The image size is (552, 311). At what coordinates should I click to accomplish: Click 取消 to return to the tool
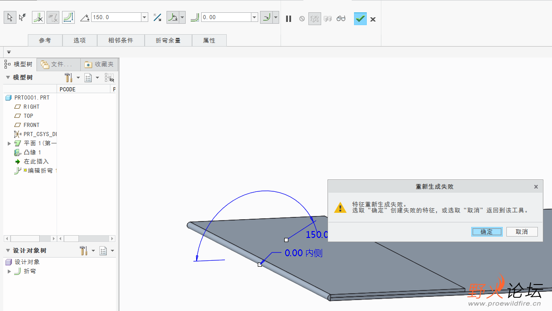click(522, 232)
